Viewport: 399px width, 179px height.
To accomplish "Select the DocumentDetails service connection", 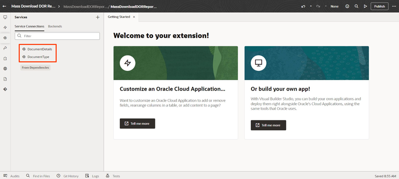I will point(37,49).
